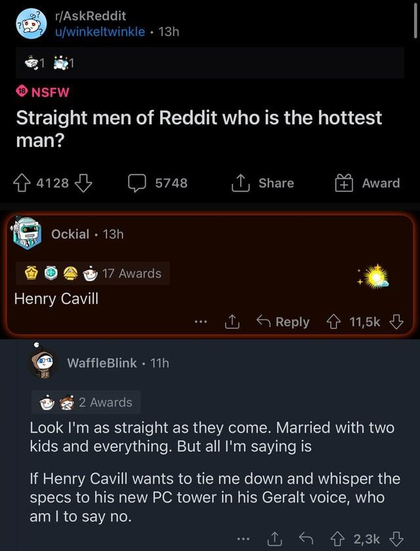Share Ockial's comment via share icon
This screenshot has width=420, height=551.
point(232,322)
